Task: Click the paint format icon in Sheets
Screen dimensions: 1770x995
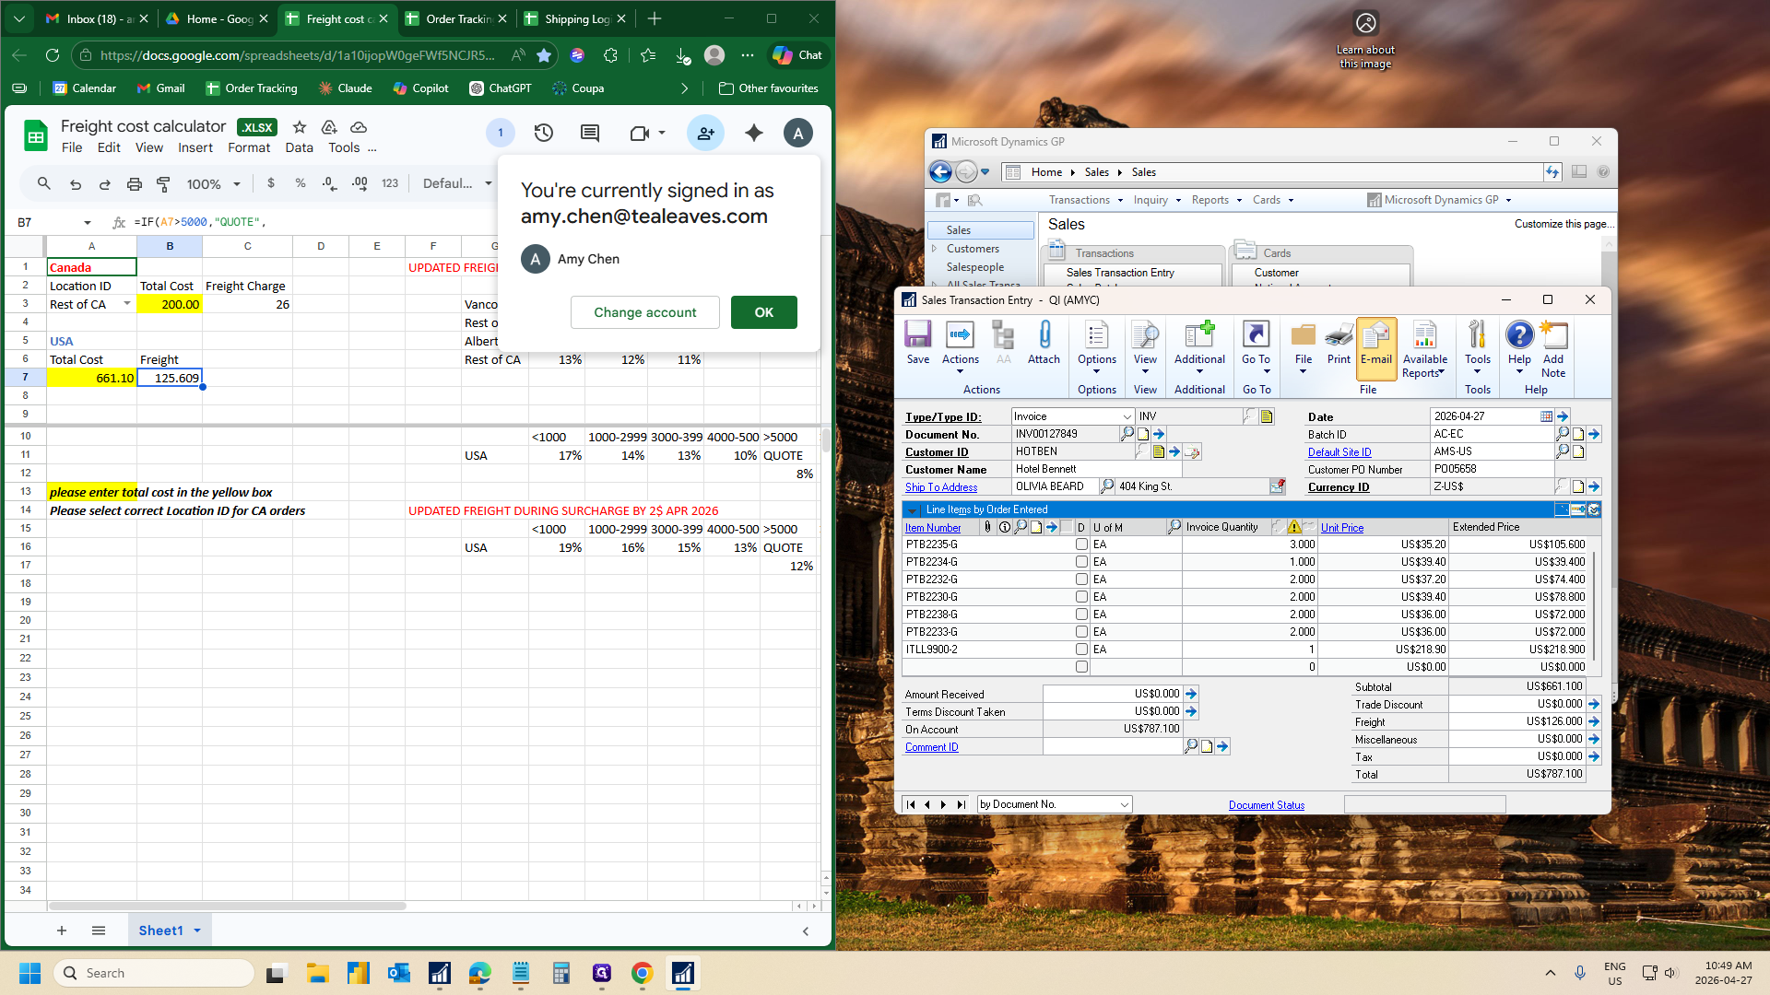Action: pos(163,184)
